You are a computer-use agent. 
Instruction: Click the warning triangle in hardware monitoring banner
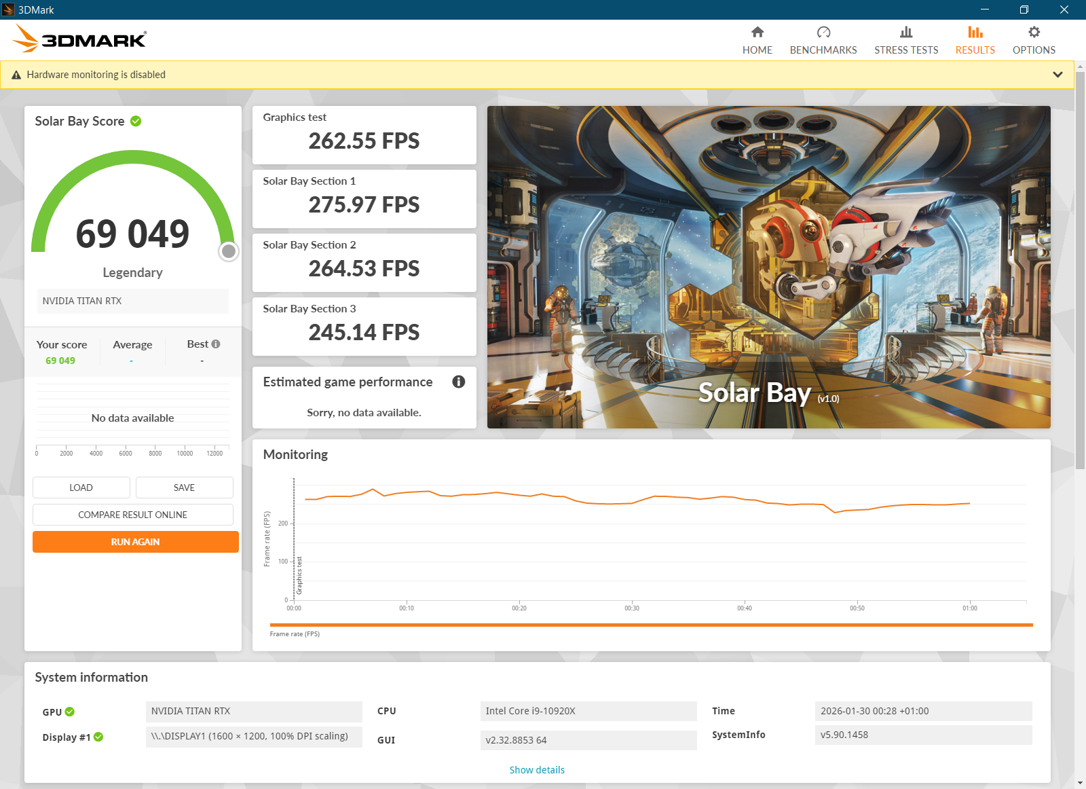pos(16,75)
